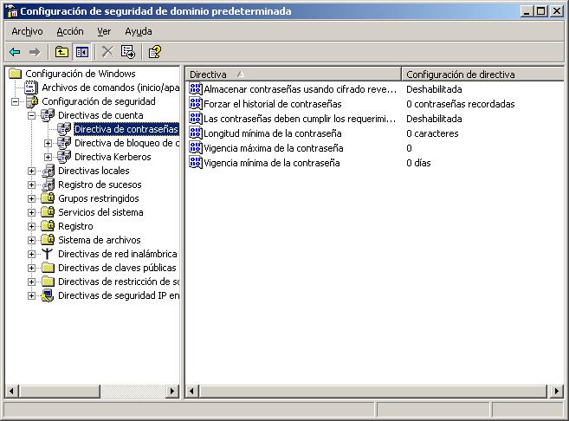Expand the Directiva Kerberos node
The width and height of the screenshot is (569, 421).
tap(48, 157)
